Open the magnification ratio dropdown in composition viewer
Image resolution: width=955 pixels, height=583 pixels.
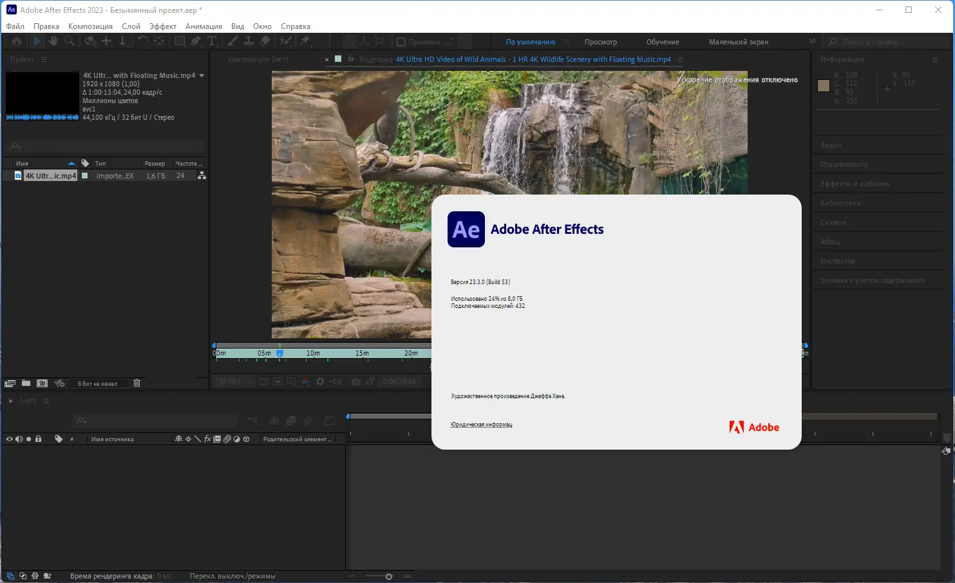233,381
